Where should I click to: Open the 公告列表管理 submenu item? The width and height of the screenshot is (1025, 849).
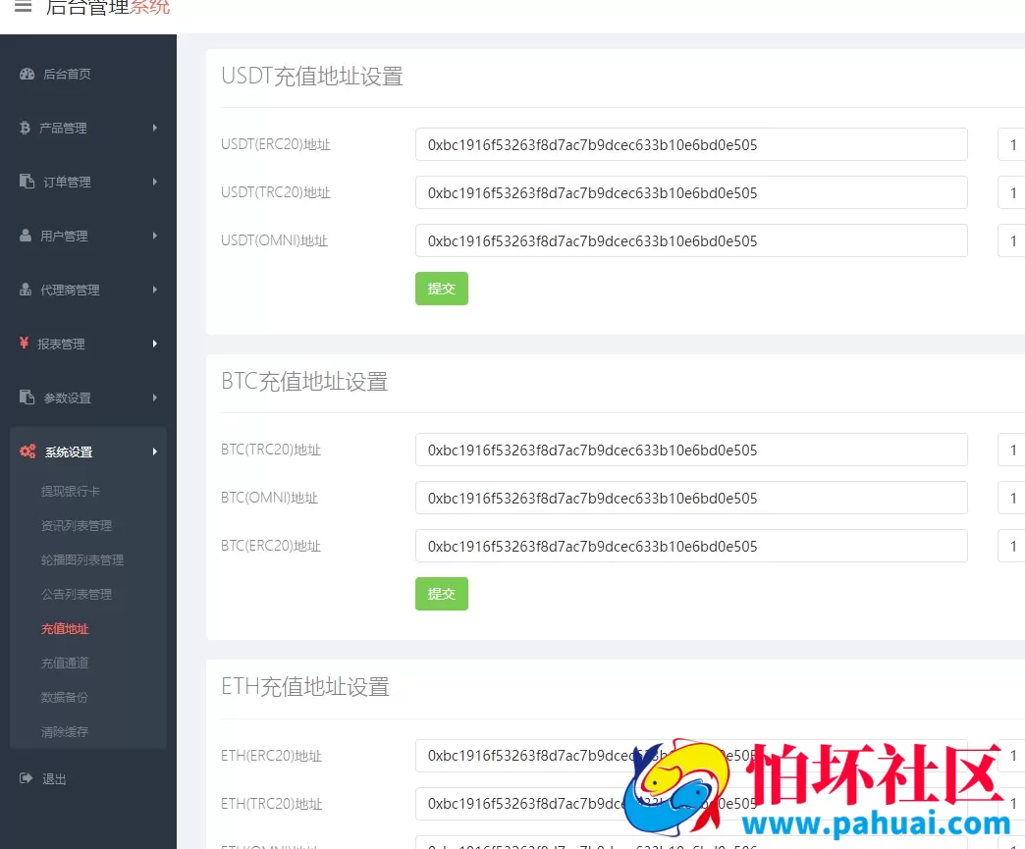[77, 594]
